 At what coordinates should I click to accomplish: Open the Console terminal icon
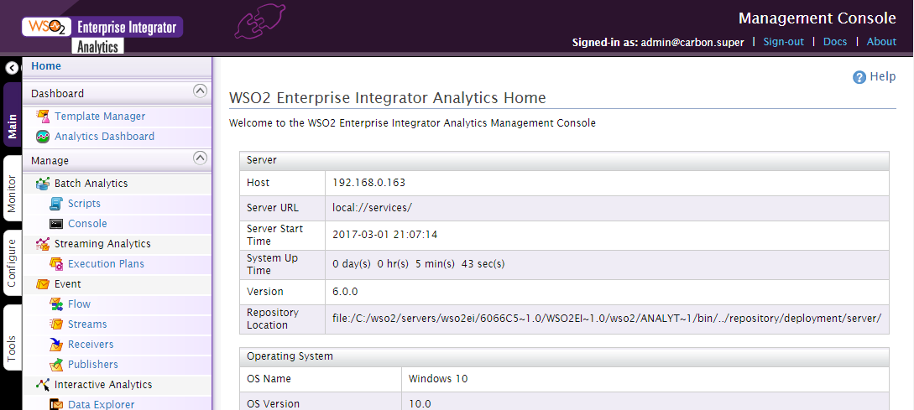[x=56, y=224]
